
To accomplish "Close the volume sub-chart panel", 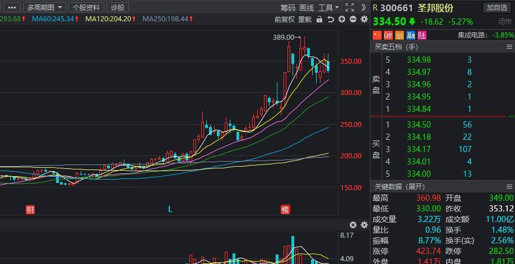I will click(x=353, y=225).
